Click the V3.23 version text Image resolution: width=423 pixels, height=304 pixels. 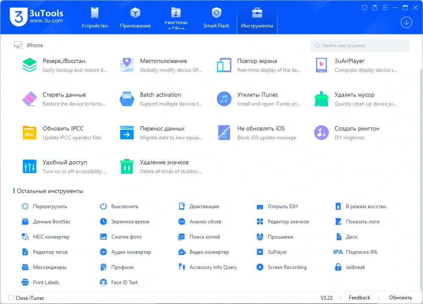327,298
